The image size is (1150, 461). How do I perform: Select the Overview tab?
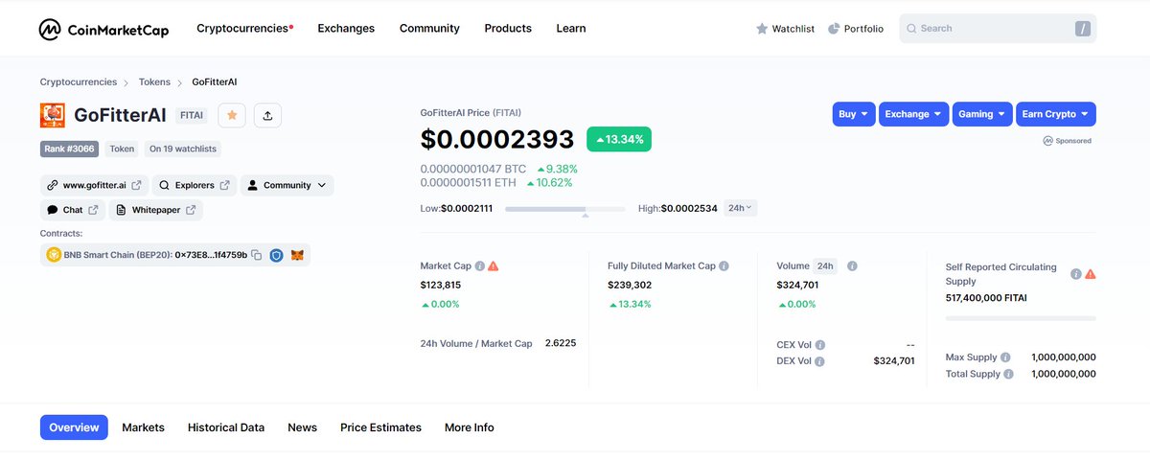tap(74, 427)
